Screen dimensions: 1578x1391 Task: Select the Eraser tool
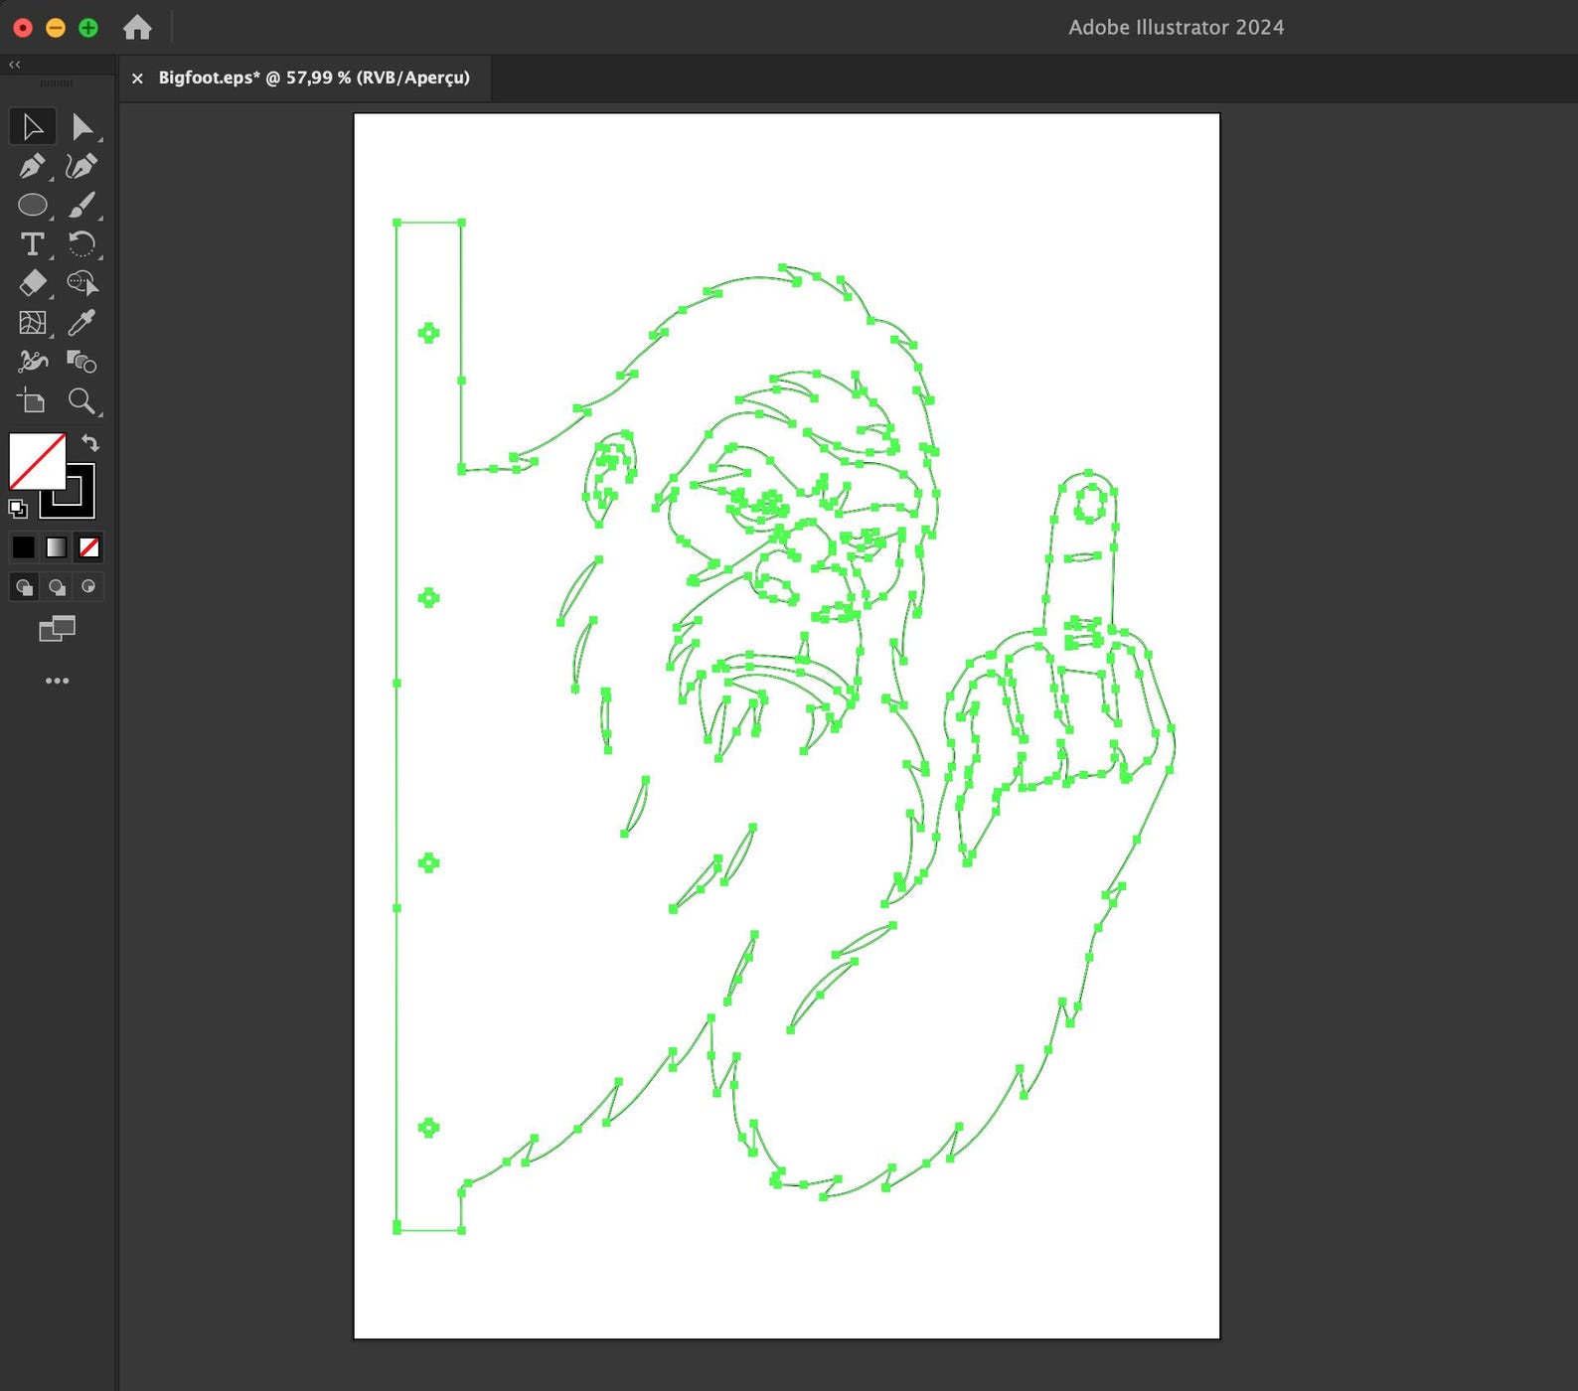coord(32,283)
